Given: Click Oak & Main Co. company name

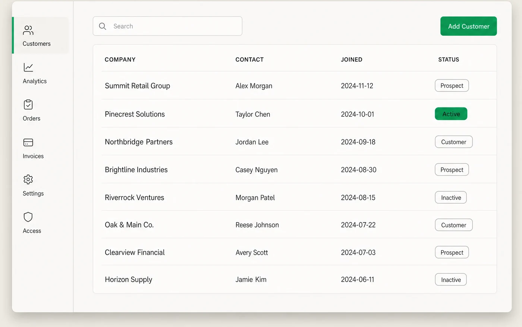Looking at the screenshot, I should point(129,225).
